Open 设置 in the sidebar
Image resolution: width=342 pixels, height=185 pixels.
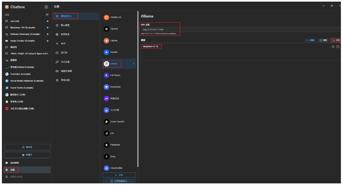pyautogui.click(x=27, y=170)
